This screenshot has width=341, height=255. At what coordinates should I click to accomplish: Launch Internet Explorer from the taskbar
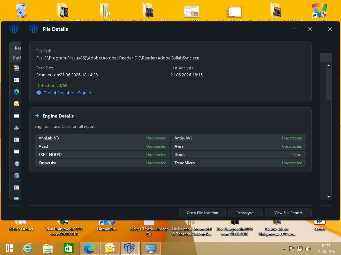click(x=27, y=248)
